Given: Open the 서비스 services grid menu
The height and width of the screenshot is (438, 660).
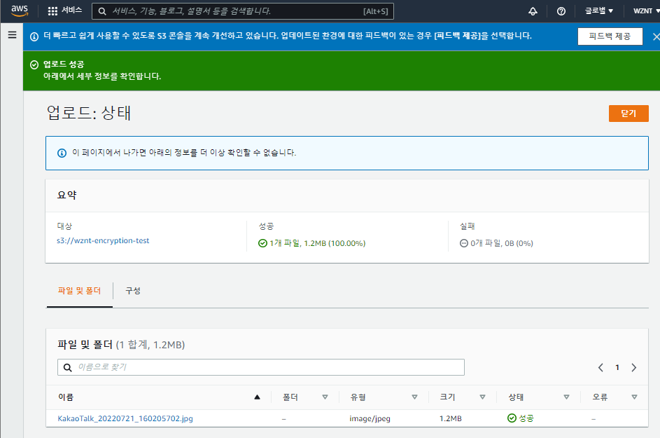Looking at the screenshot, I should coord(65,11).
